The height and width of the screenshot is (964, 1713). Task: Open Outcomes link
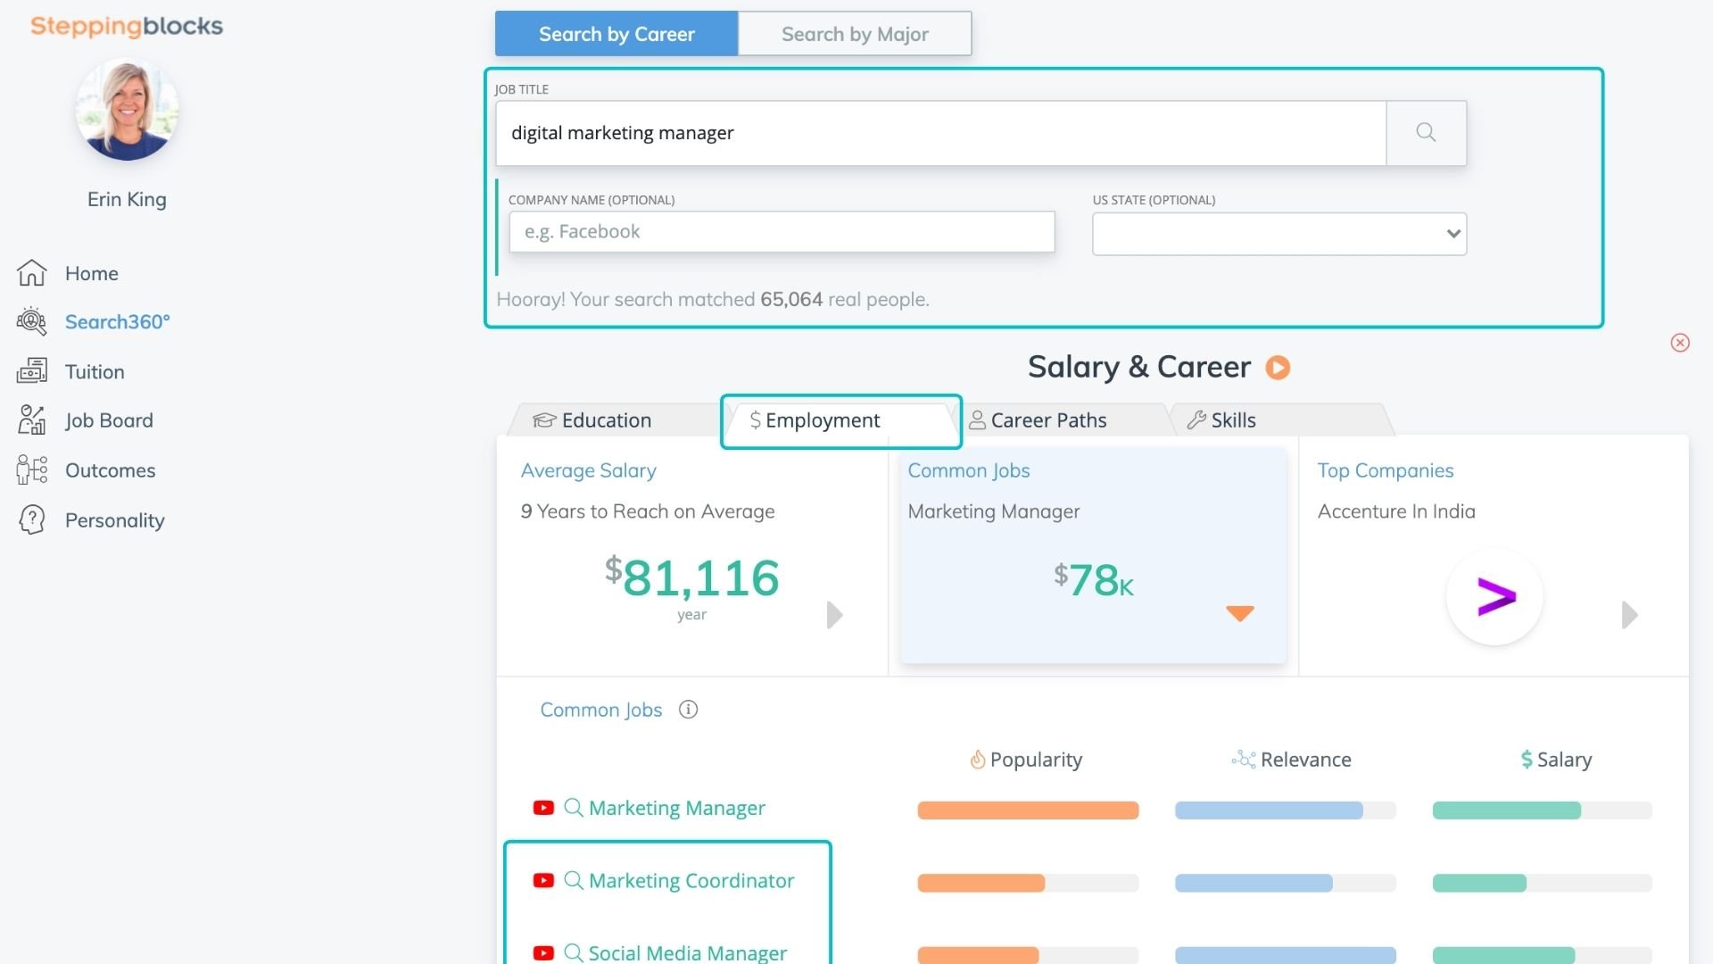coord(110,470)
